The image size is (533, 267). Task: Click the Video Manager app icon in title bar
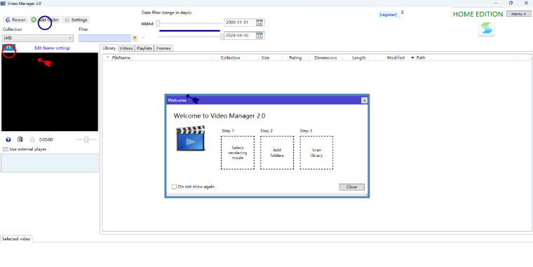(x=3, y=4)
